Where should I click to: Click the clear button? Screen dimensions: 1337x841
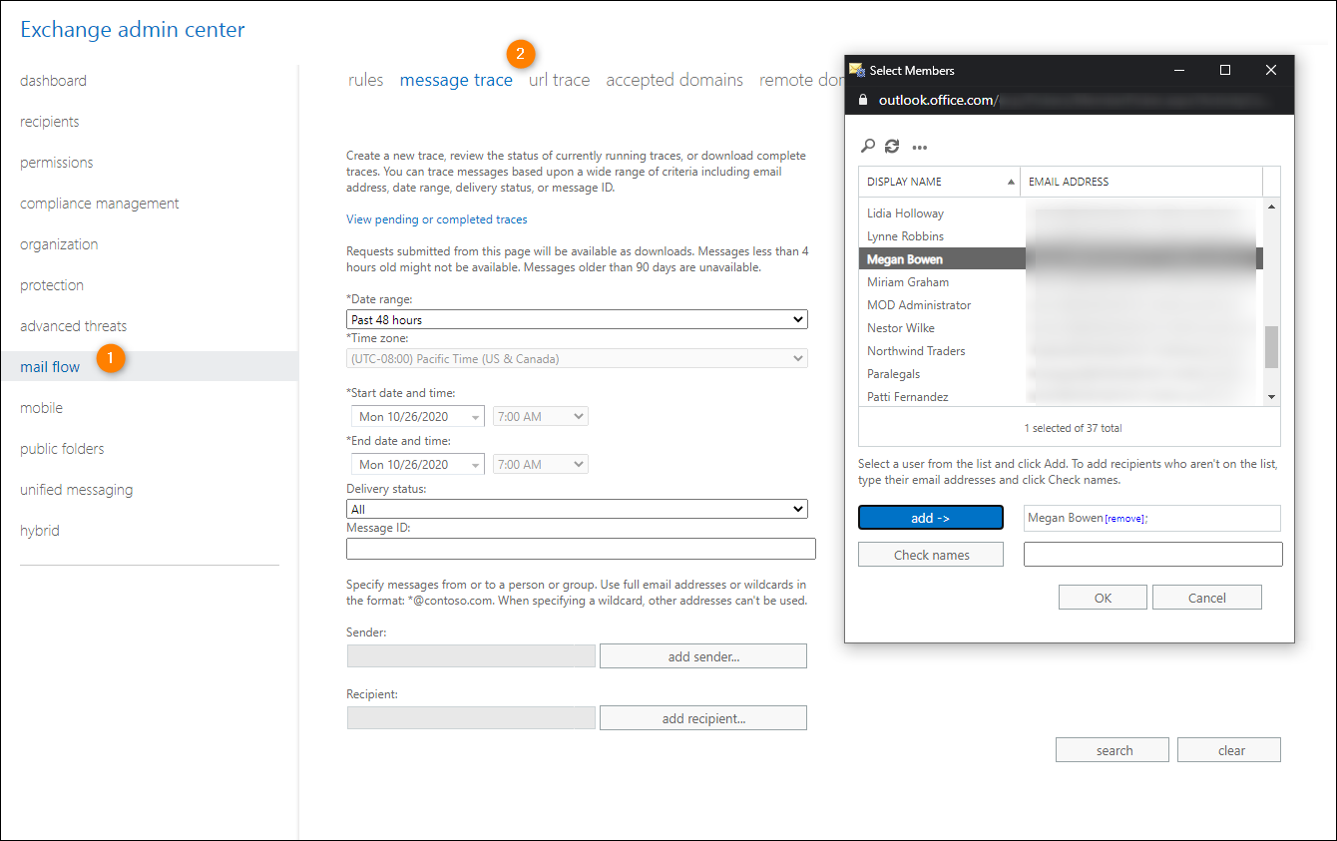(1229, 750)
